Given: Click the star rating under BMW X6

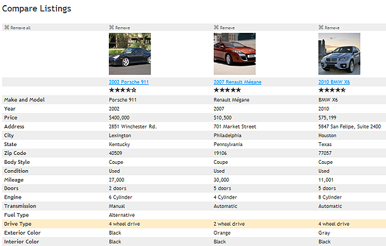Looking at the screenshot, I should [332, 90].
